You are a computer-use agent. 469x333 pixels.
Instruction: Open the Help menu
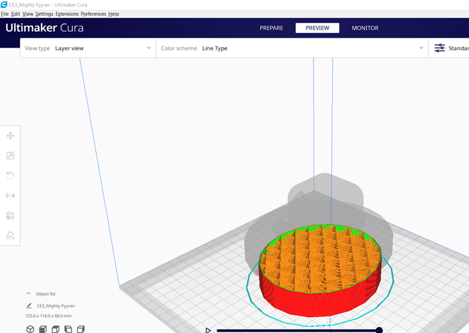[114, 14]
